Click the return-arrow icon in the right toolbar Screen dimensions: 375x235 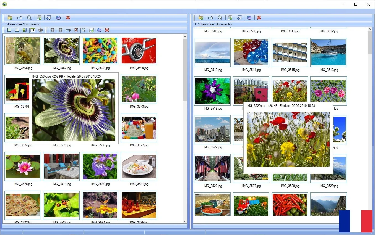[239, 18]
